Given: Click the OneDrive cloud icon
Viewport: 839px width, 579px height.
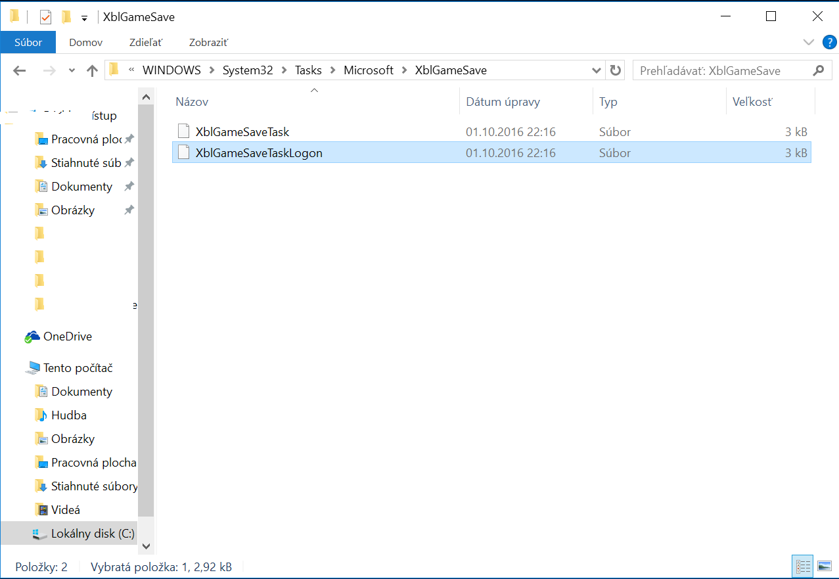Looking at the screenshot, I should point(32,336).
